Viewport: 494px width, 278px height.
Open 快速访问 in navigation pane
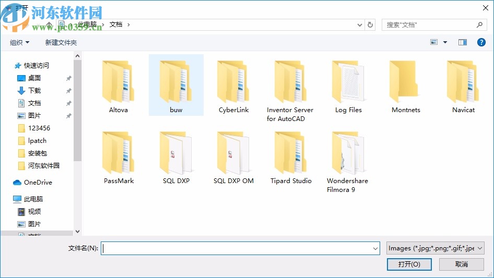tap(31, 66)
